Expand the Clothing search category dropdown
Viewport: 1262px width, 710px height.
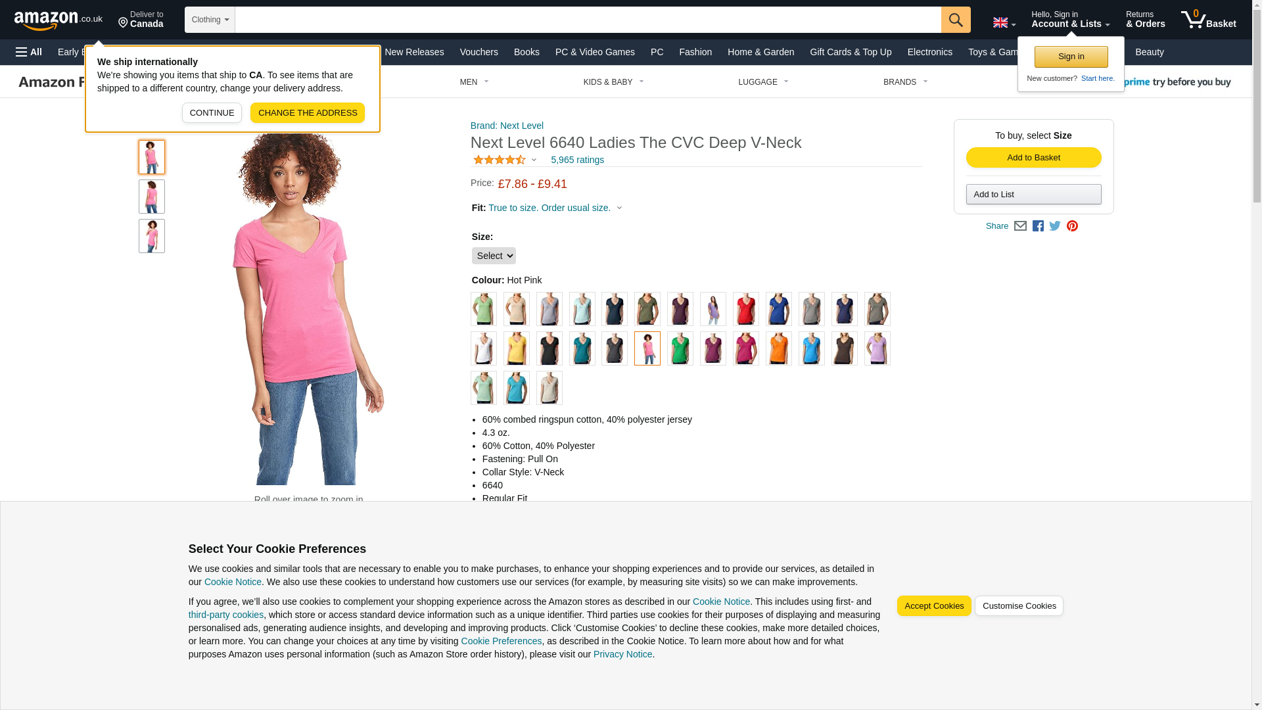pyautogui.click(x=210, y=20)
